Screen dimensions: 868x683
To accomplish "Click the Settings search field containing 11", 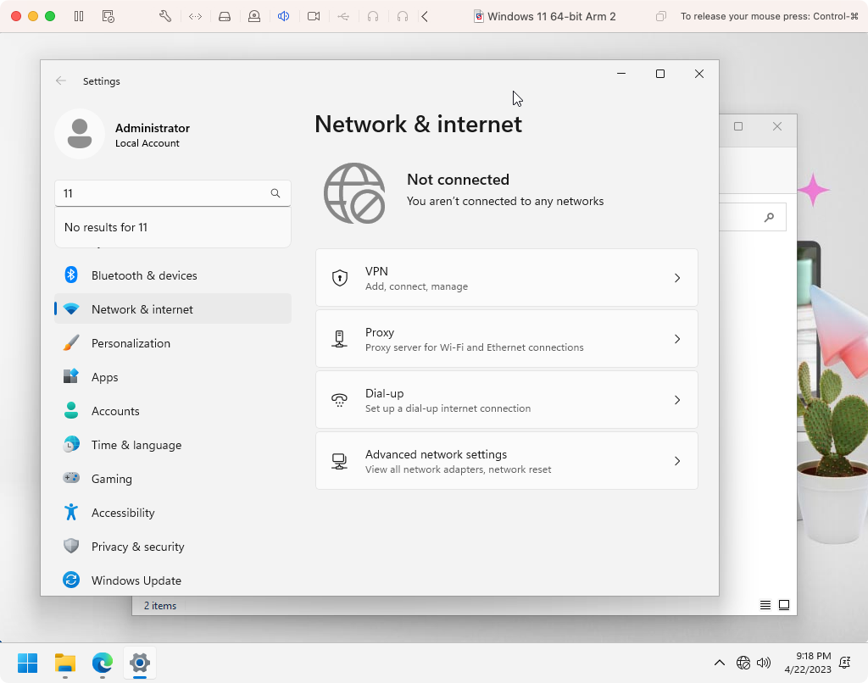I will pos(173,193).
